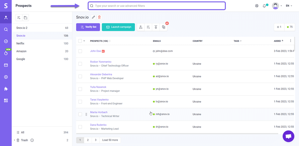Click the export download toolbar icon
This screenshot has height=146, width=299.
[156, 27]
